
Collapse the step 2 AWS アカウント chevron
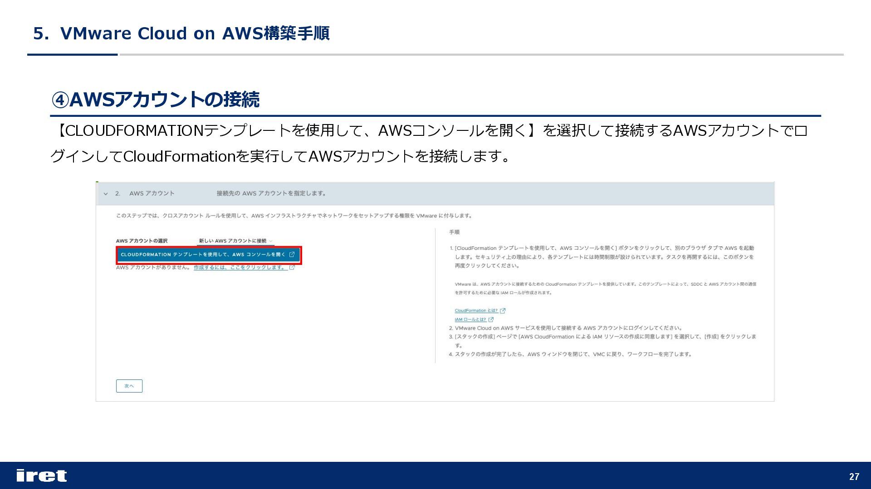(106, 194)
